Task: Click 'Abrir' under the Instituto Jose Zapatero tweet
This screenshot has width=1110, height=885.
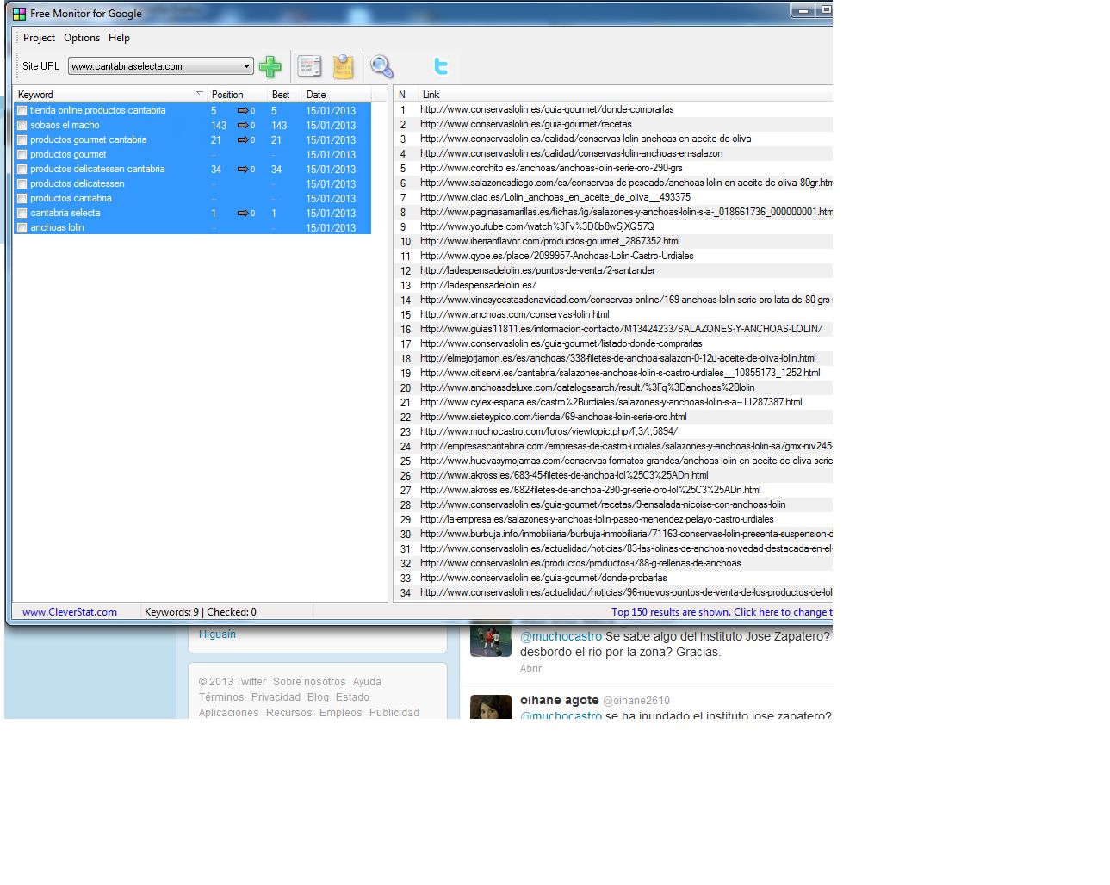Action: 530,669
